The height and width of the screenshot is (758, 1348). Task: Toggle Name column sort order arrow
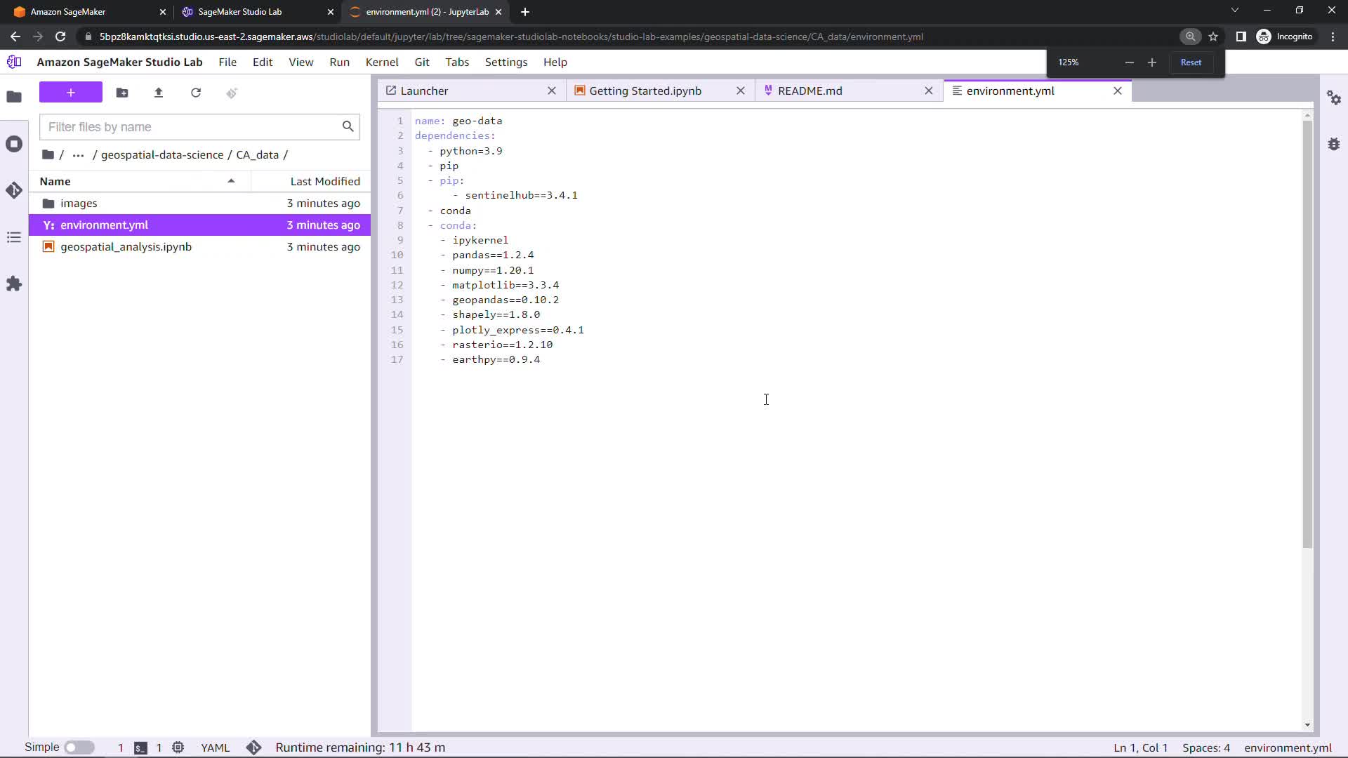pyautogui.click(x=231, y=181)
